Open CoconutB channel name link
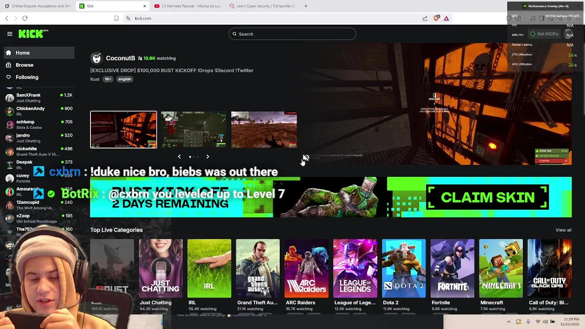The width and height of the screenshot is (585, 329). point(121,58)
